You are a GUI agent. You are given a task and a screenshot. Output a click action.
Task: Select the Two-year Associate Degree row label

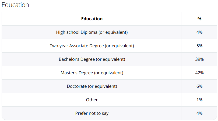(92, 46)
